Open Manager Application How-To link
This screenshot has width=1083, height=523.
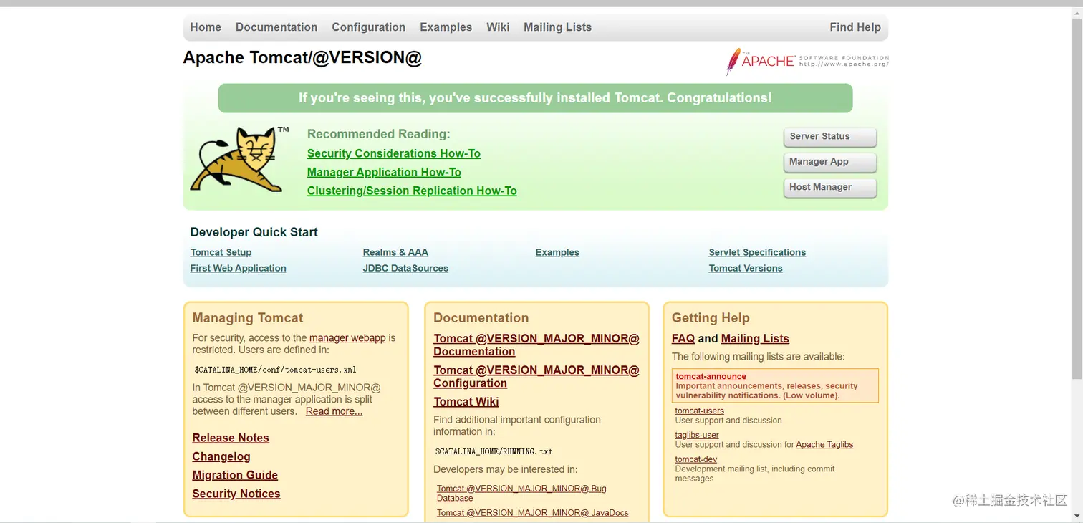click(x=384, y=172)
